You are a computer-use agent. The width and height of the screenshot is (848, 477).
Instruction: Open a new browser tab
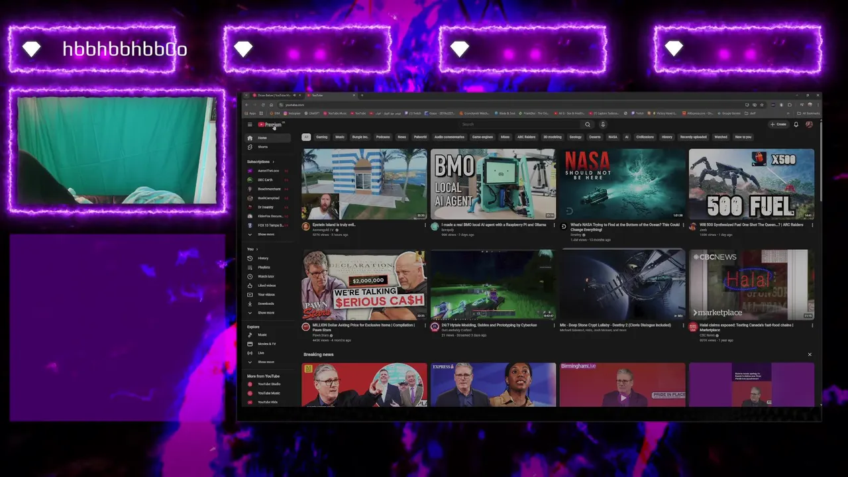[x=362, y=95]
